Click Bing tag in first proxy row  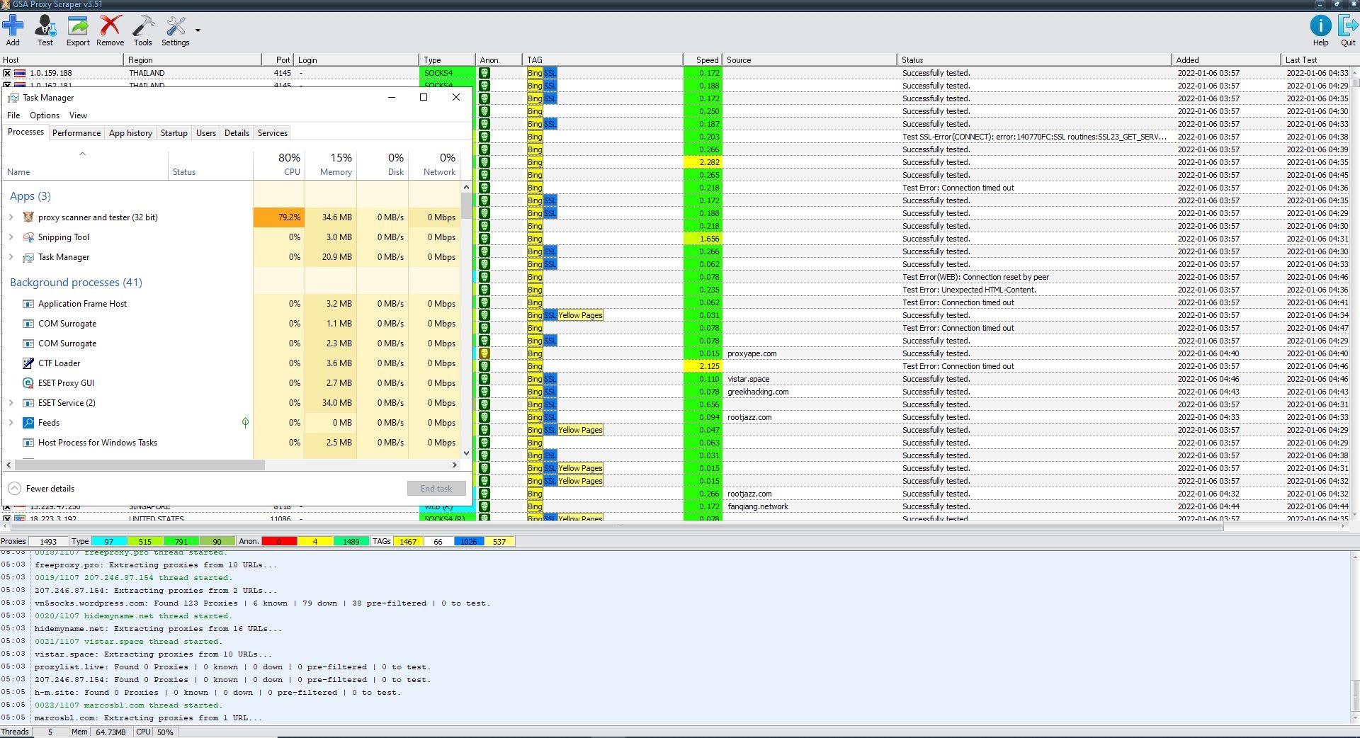click(x=535, y=73)
